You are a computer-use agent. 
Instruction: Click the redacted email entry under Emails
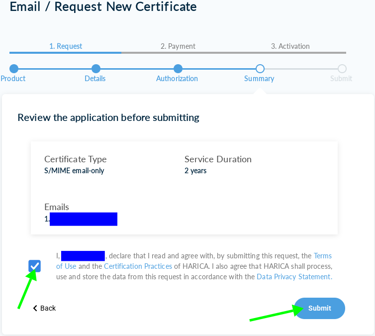coord(83,219)
